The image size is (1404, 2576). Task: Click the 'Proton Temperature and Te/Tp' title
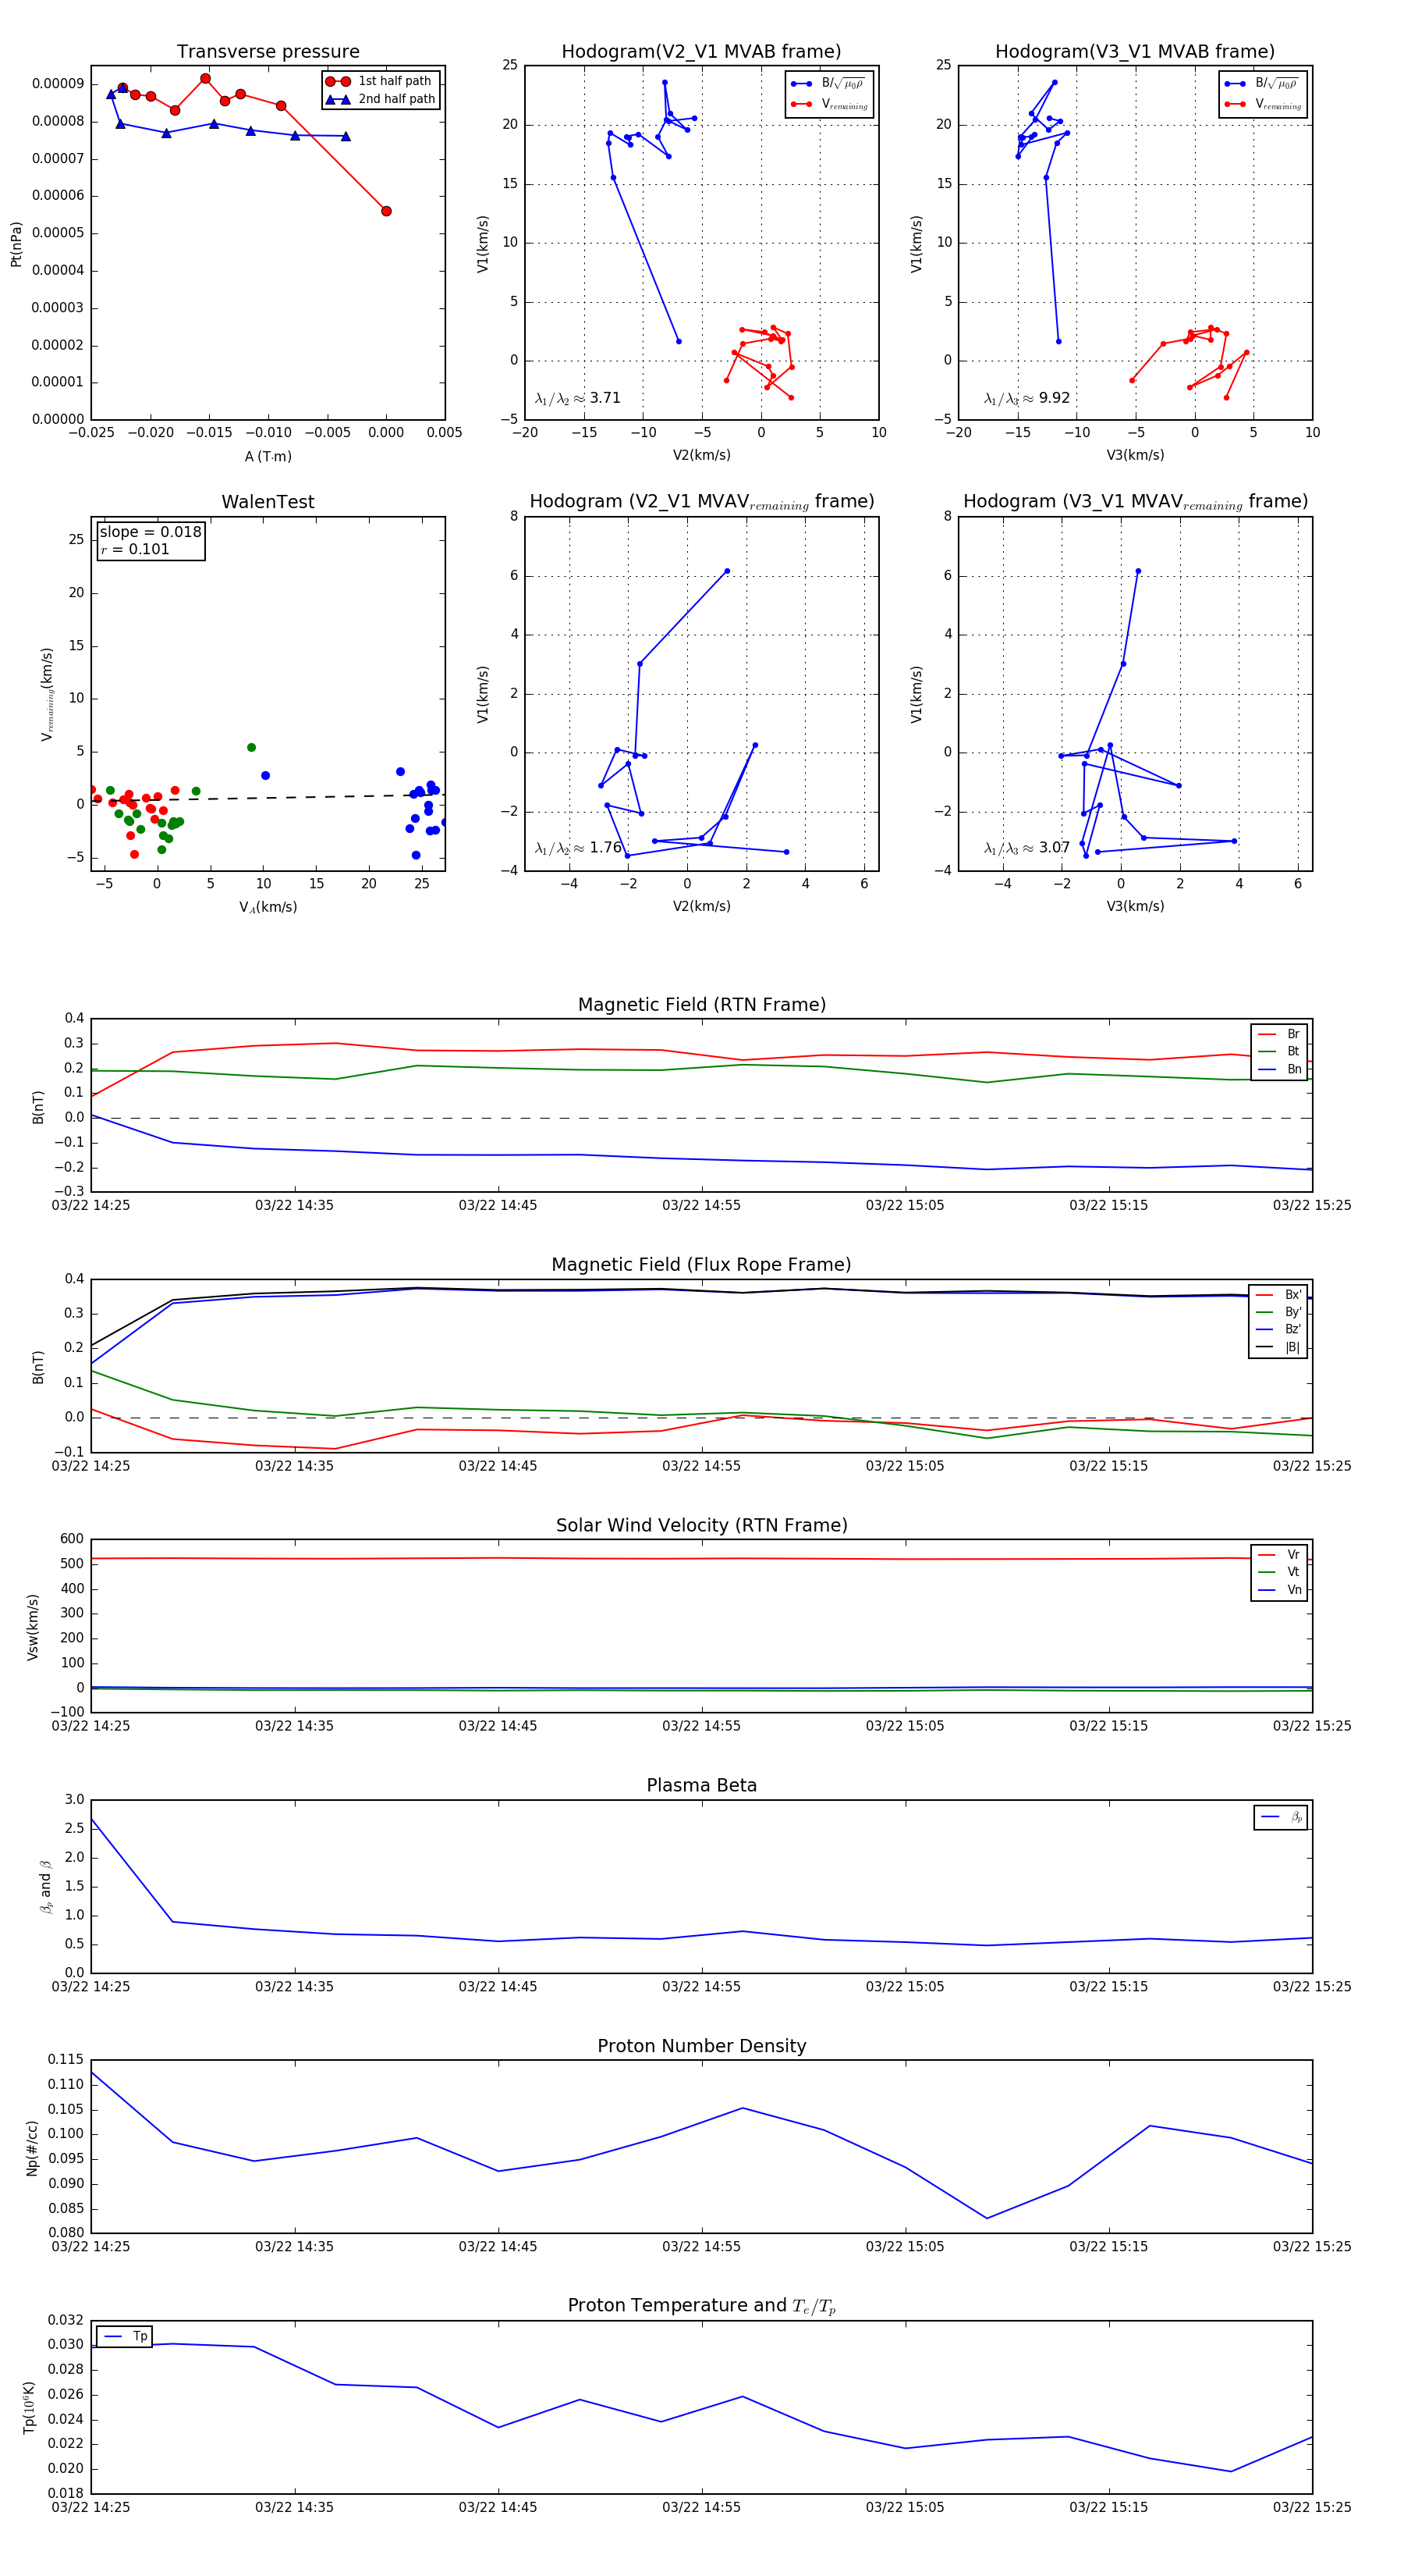pyautogui.click(x=701, y=2306)
